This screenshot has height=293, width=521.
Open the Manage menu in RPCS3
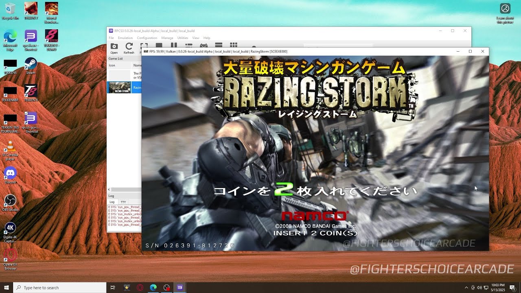tap(167, 38)
